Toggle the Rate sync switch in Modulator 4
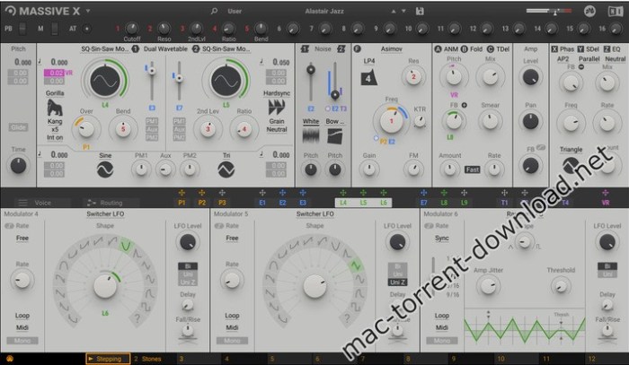629x365 pixels. (9, 226)
